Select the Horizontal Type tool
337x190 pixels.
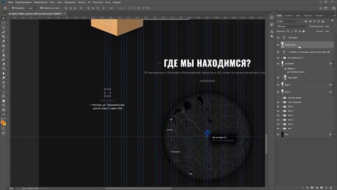[x=4, y=87]
